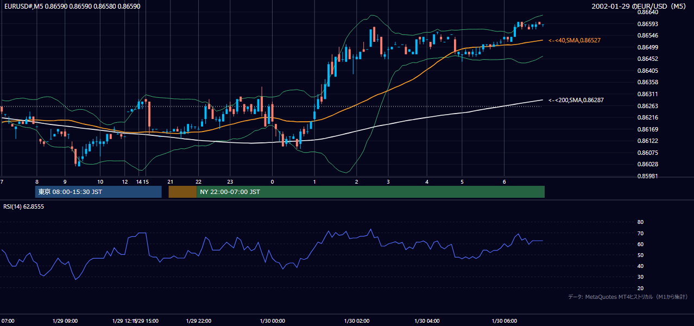Click the 1/30 06:00 time label
The width and height of the screenshot is (694, 326).
tap(504, 321)
